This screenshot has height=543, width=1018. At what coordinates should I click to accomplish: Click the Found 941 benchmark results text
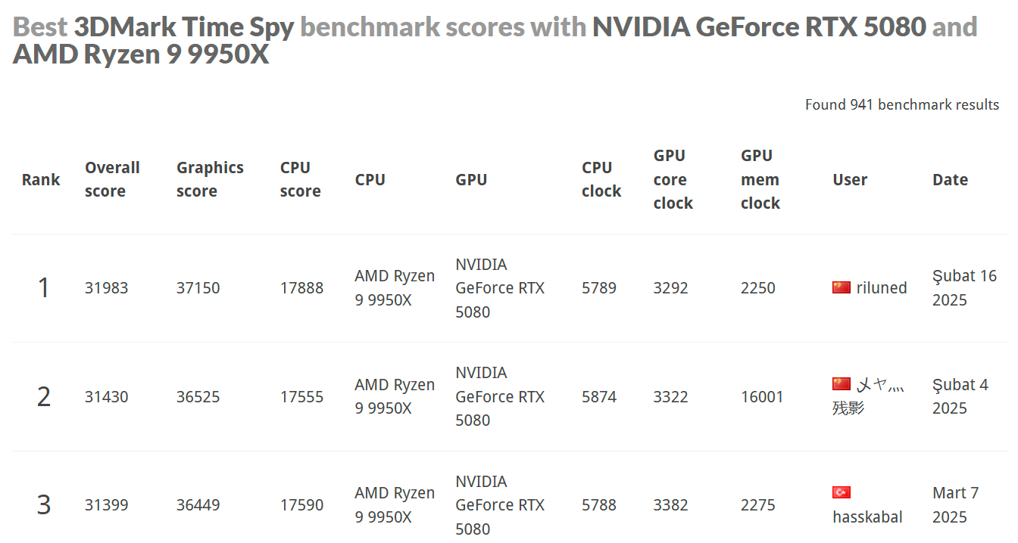point(901,105)
